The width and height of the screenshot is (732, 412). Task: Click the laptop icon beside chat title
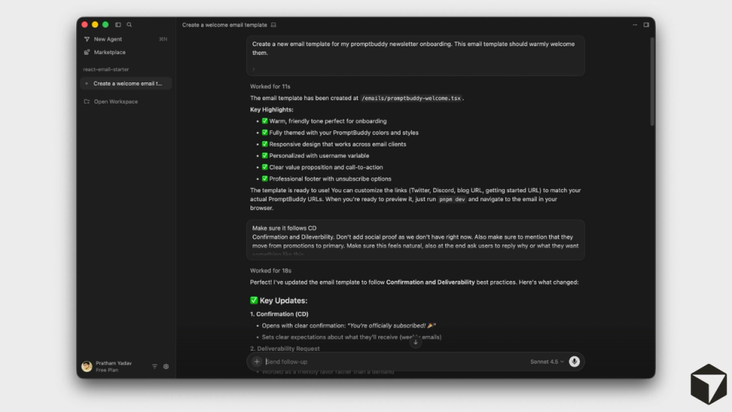coord(274,25)
